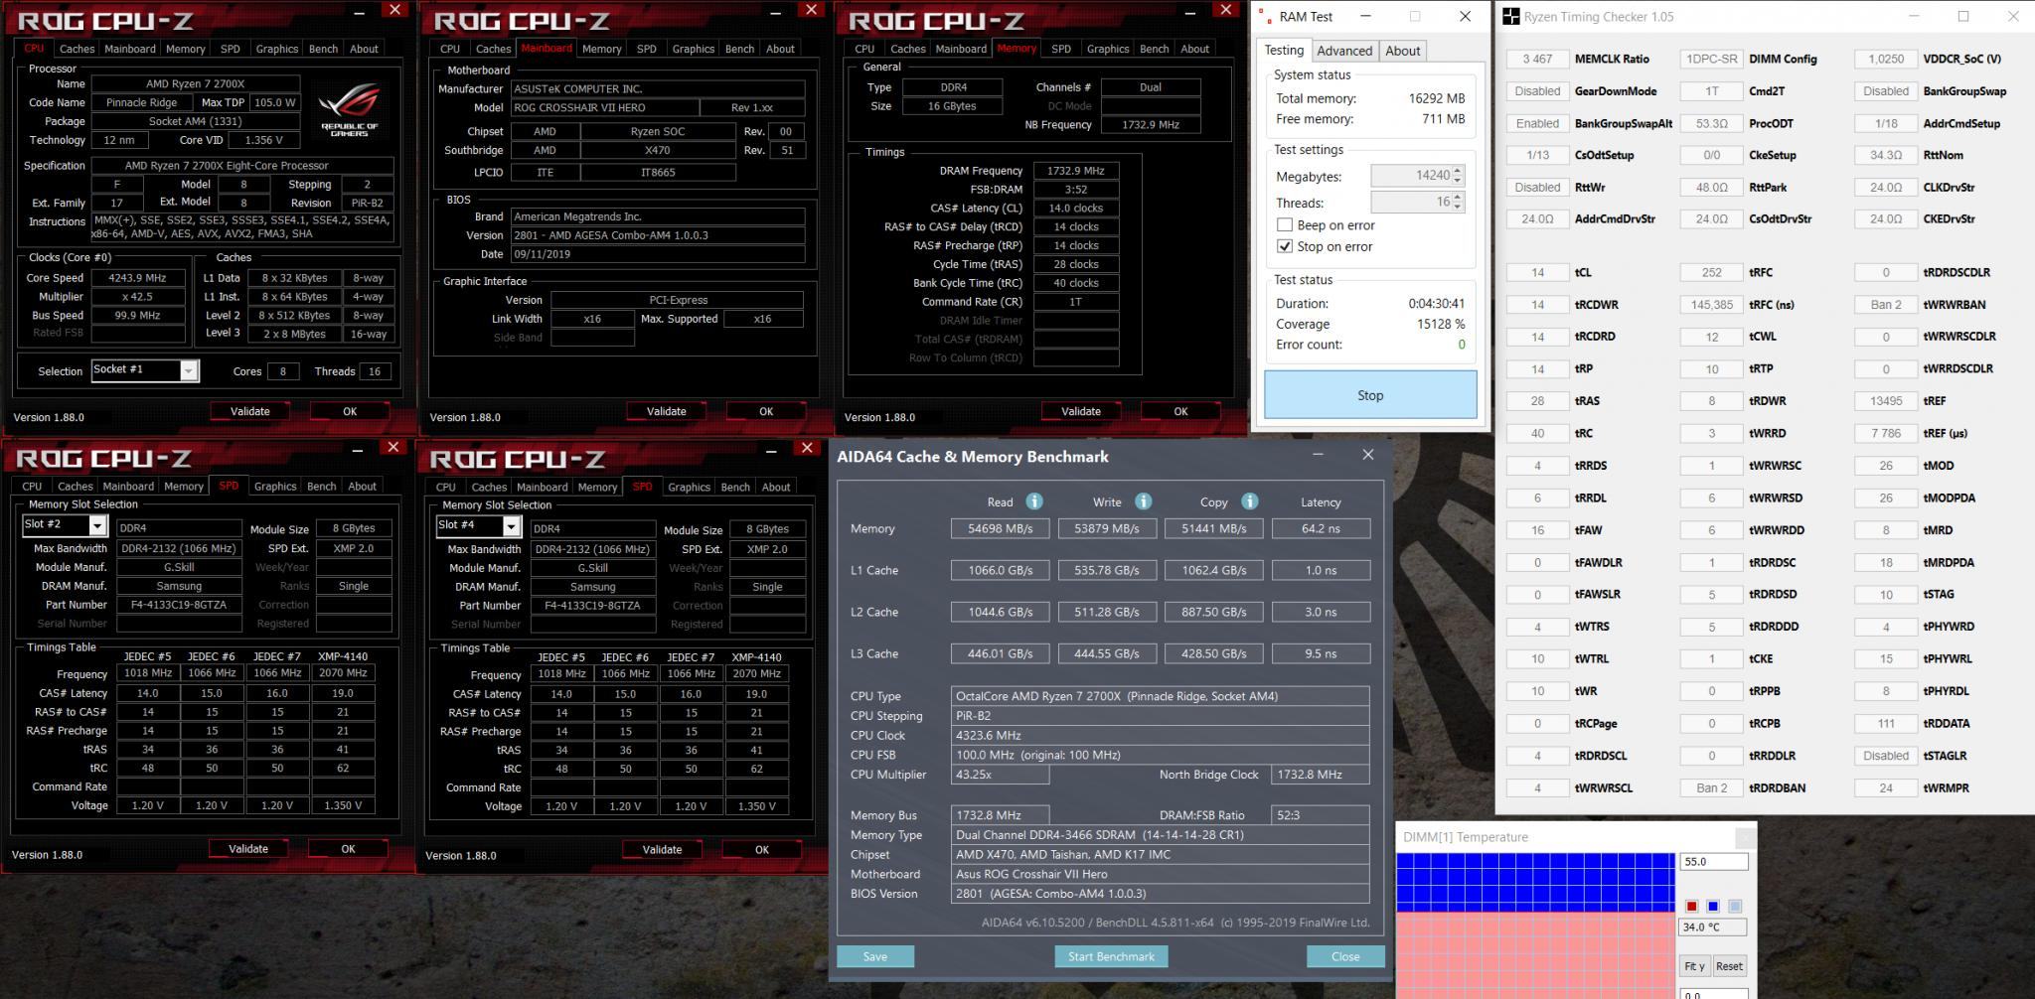This screenshot has width=2035, height=999.
Task: Click OK in the ASUSTeK mainboard CPU-Z window
Action: [766, 411]
